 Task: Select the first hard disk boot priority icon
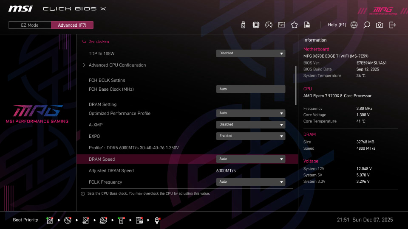tap(50, 220)
